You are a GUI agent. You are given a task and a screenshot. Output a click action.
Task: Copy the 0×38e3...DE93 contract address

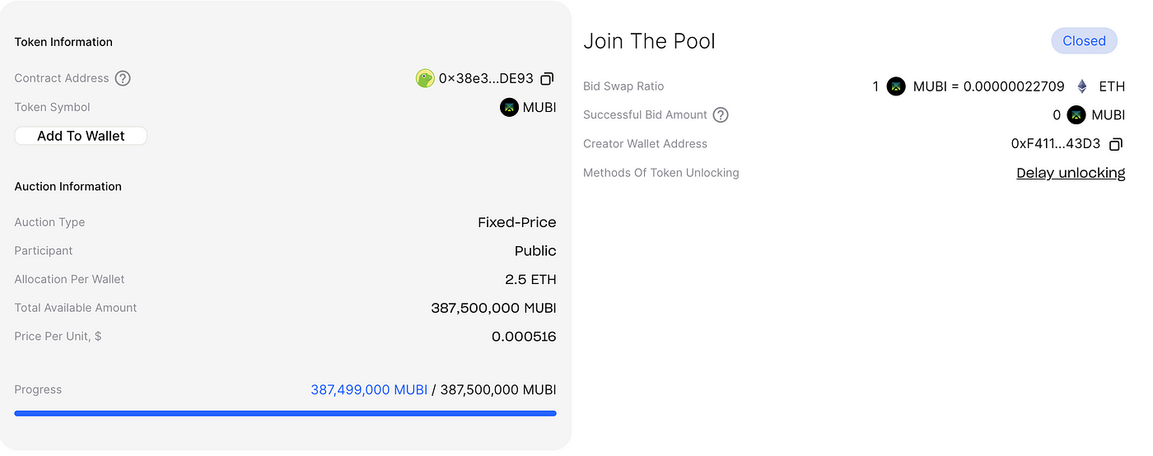[547, 79]
